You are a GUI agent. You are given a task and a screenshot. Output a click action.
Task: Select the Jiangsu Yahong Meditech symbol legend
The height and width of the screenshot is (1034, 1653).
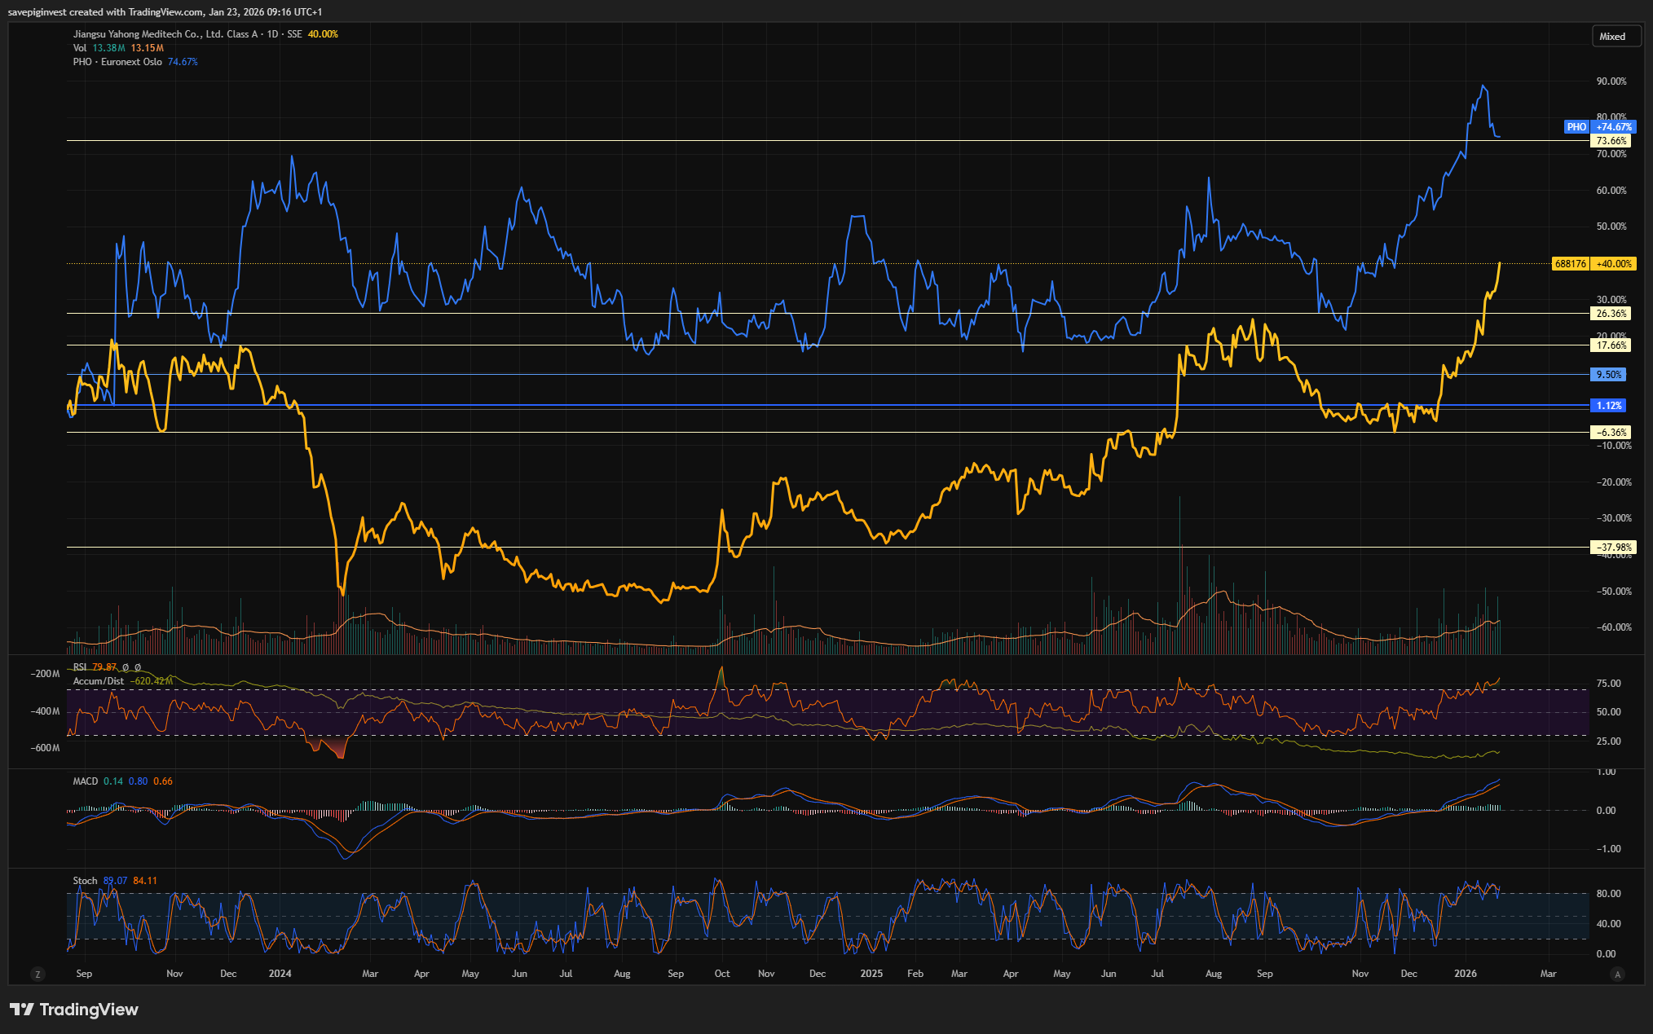coord(165,34)
